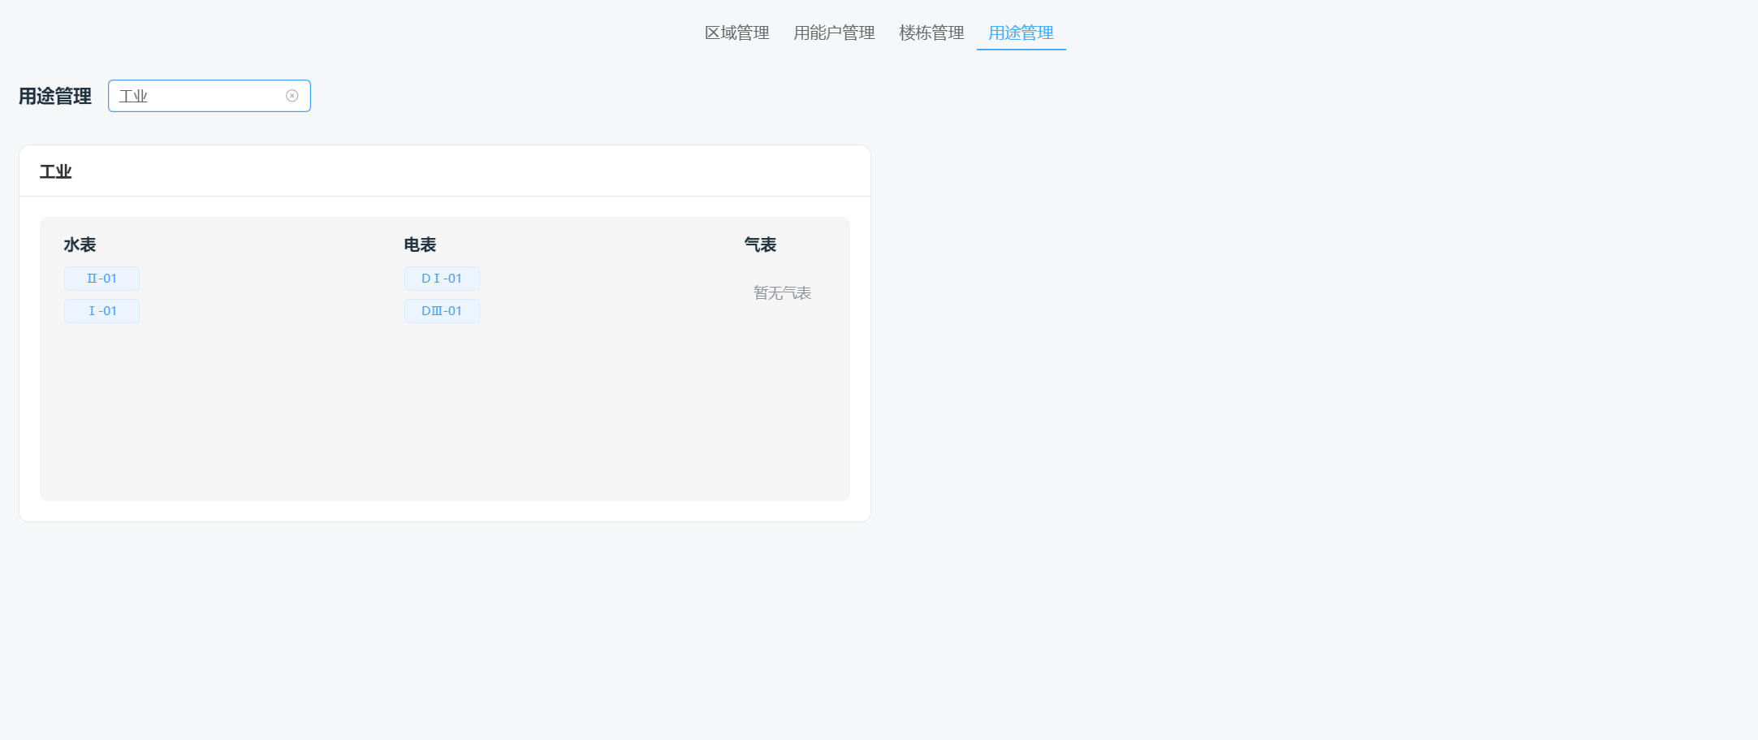
Task: Open the 楼栋管理 tab
Action: pos(931,32)
